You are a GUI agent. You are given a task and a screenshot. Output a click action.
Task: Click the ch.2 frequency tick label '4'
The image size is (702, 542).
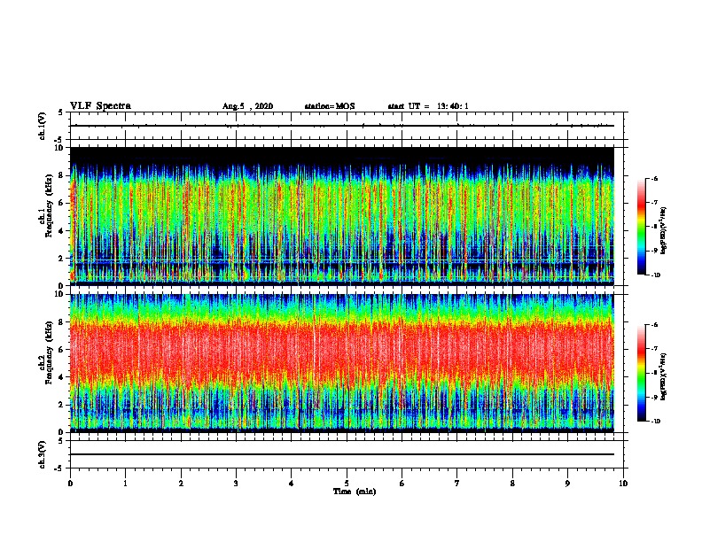pyautogui.click(x=60, y=377)
